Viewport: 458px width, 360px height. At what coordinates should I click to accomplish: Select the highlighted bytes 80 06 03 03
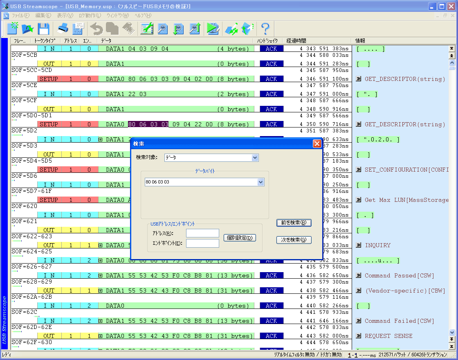[x=148, y=124]
